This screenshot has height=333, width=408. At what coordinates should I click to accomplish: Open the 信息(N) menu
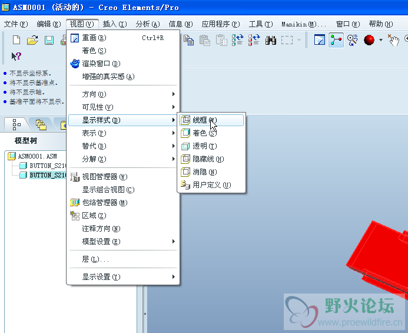click(181, 24)
